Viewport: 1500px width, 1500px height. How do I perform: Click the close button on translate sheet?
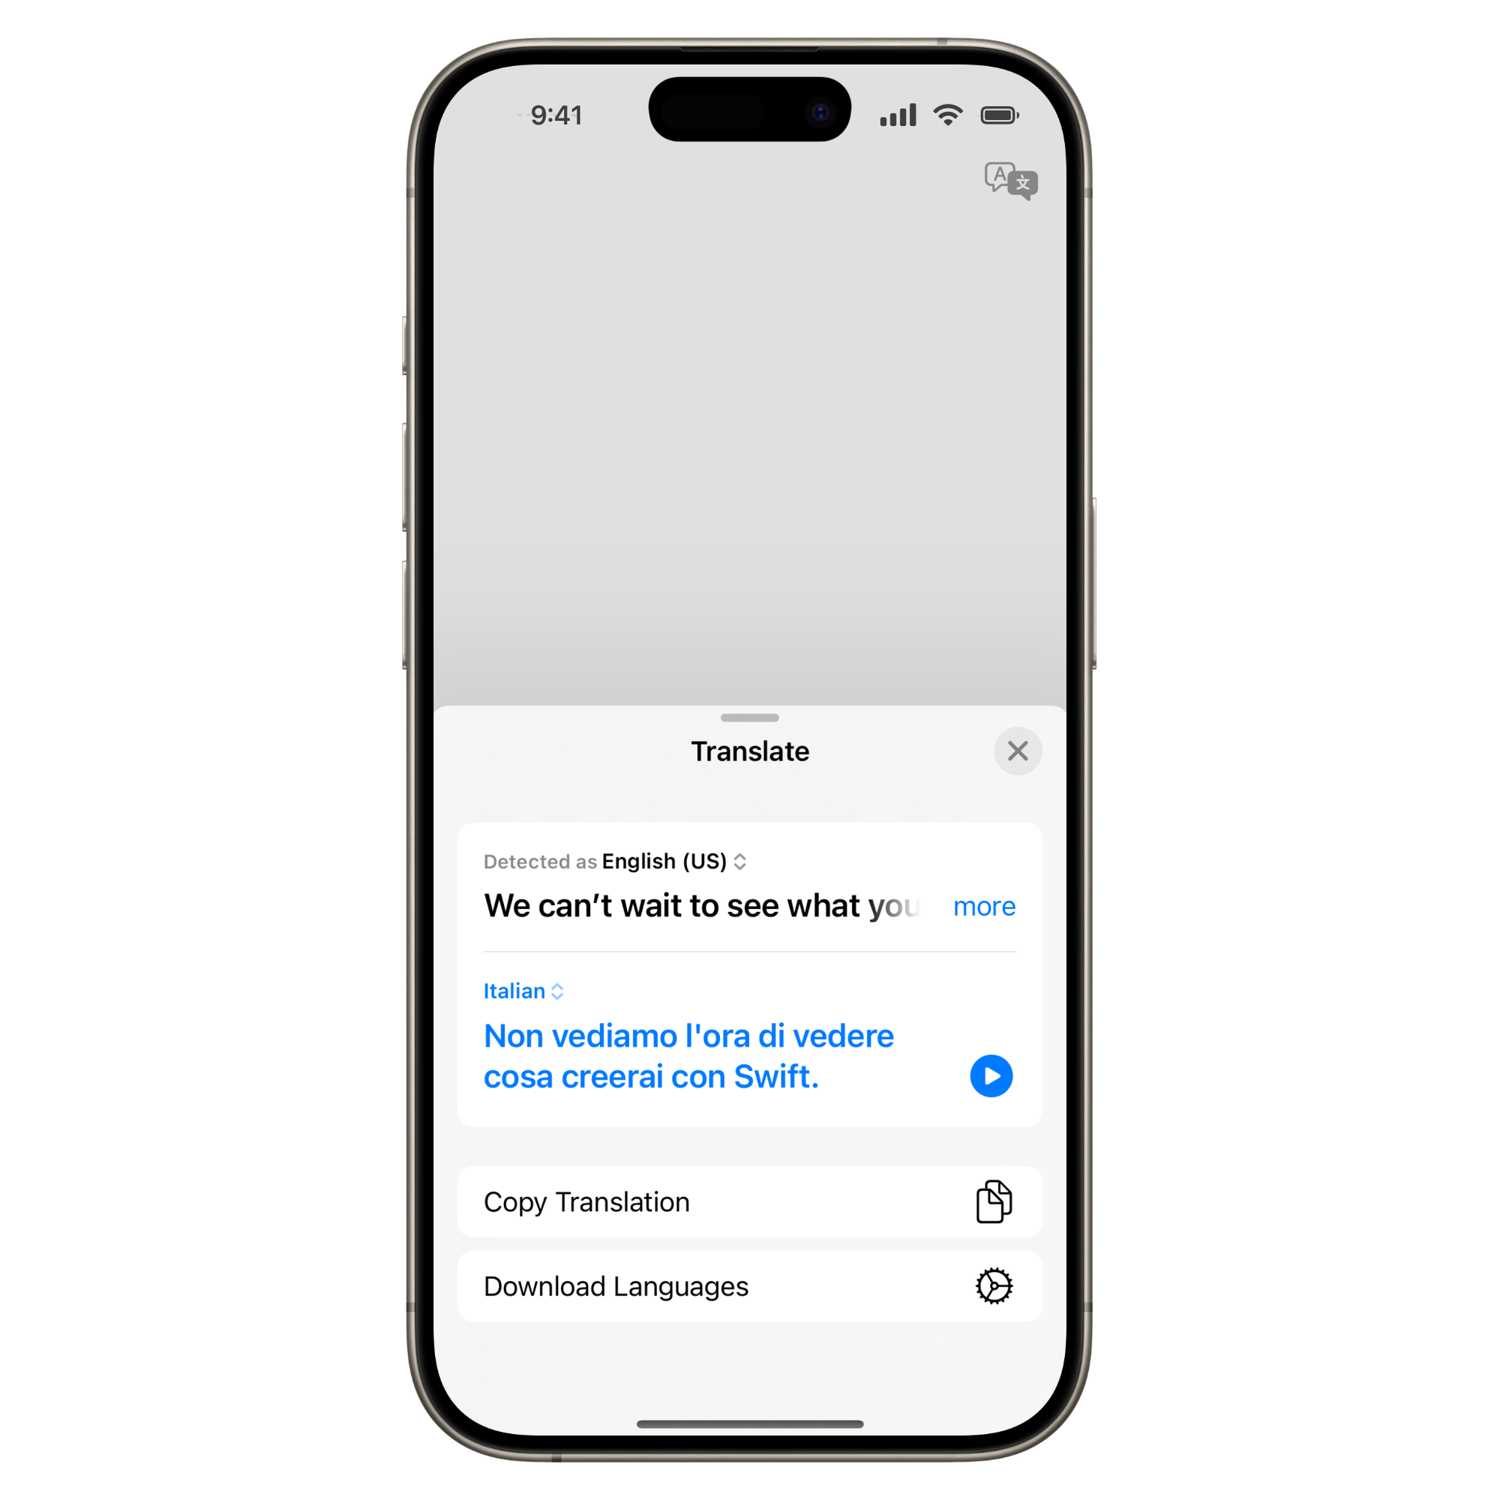pyautogui.click(x=1018, y=751)
